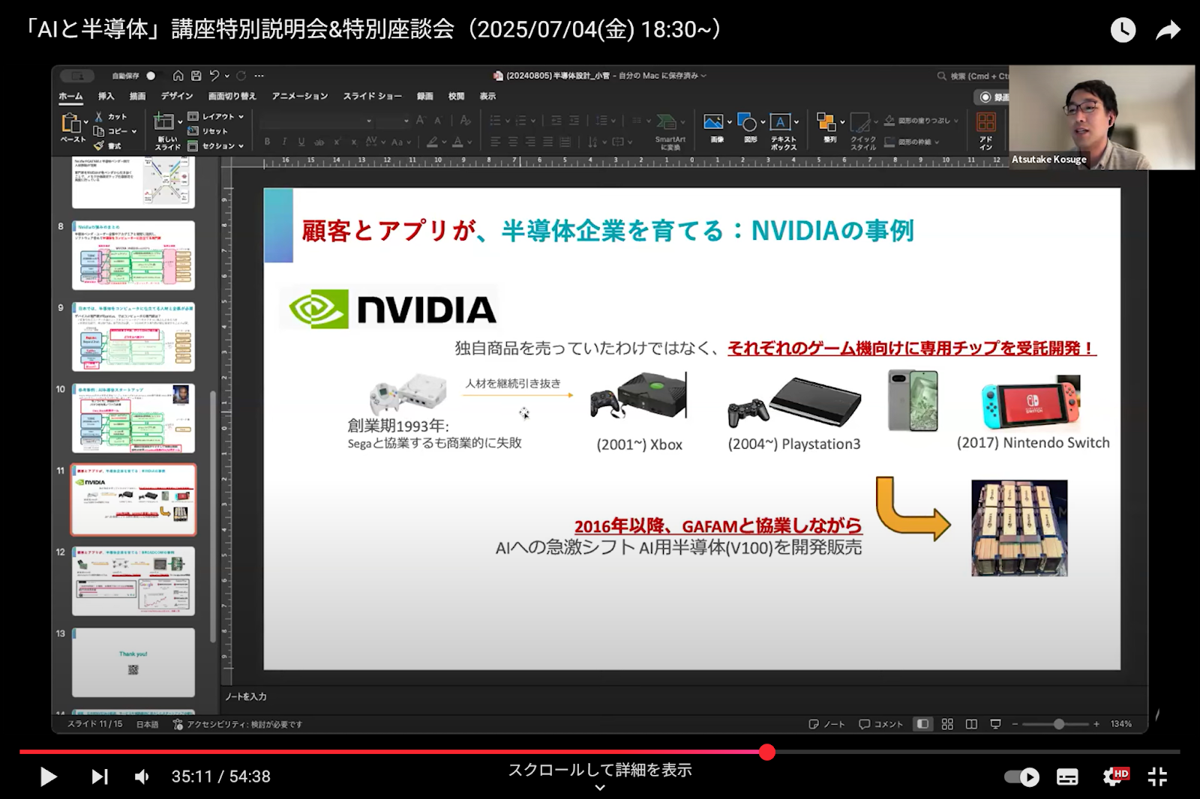Open YouTube settings gear
The image size is (1200, 799).
click(1115, 777)
